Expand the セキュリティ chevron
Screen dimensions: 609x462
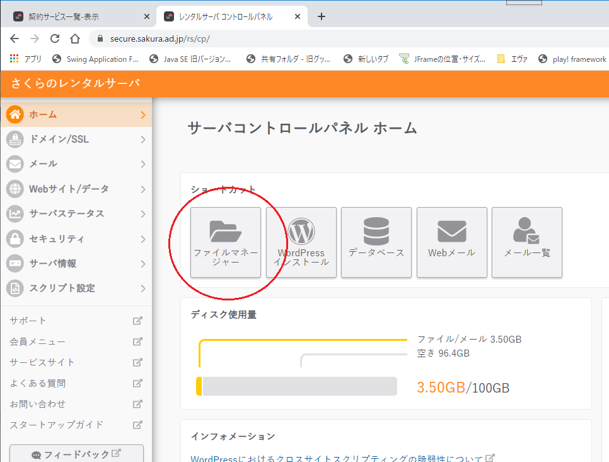tap(143, 239)
